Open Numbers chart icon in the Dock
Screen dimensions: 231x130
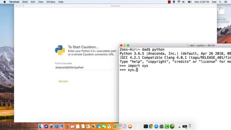114,126
